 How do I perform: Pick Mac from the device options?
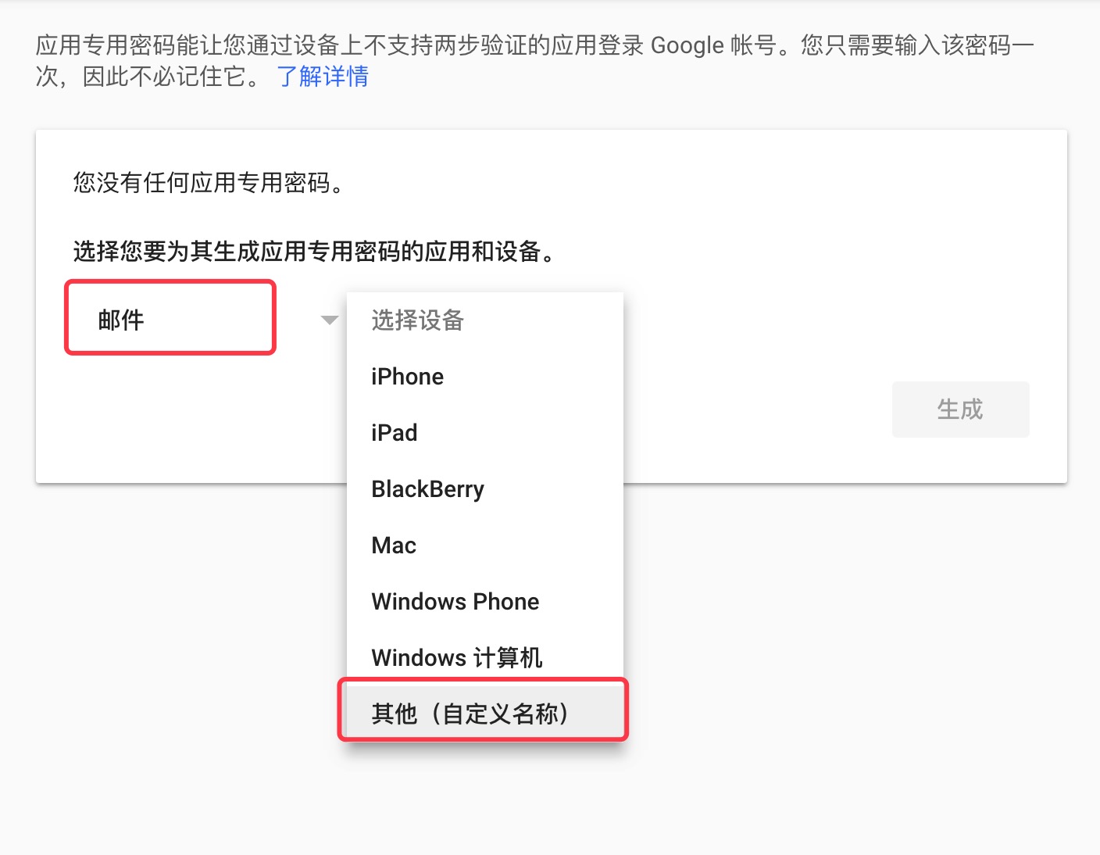[x=394, y=546]
